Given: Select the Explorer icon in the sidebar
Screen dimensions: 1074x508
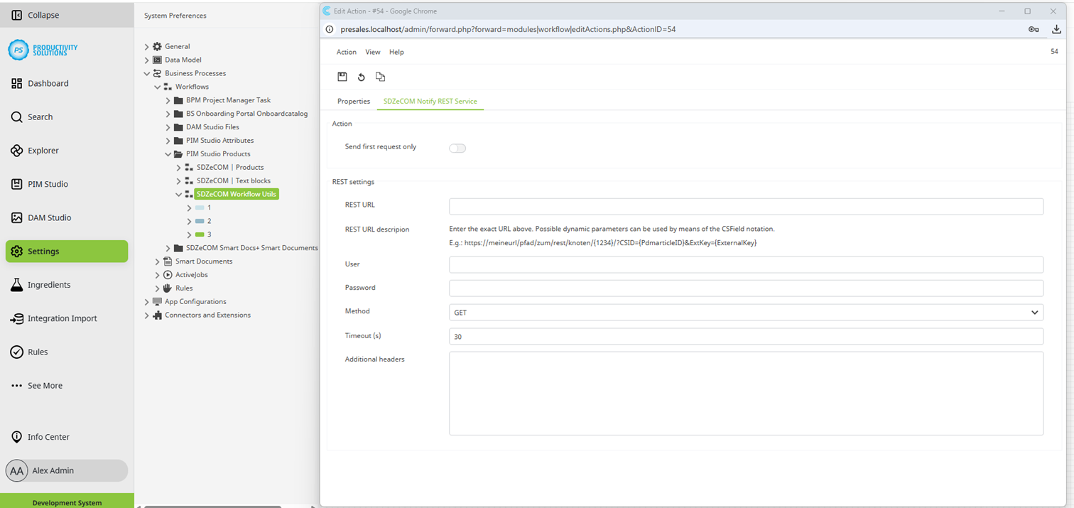Looking at the screenshot, I should point(16,150).
